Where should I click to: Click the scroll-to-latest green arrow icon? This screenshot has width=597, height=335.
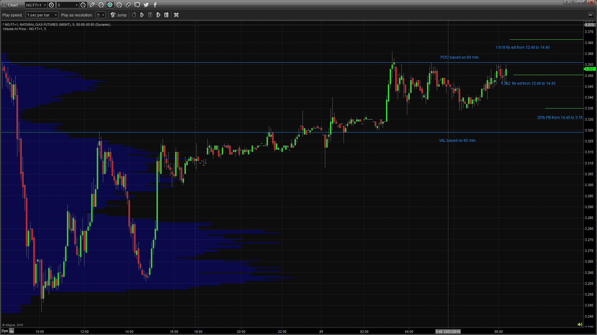[x=580, y=324]
